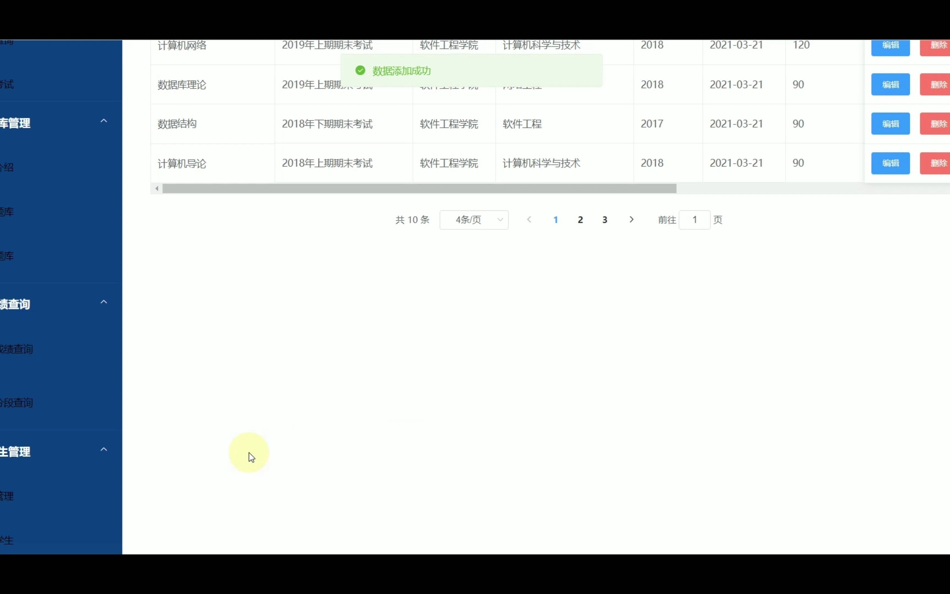Focus the 前往 page number input
The width and height of the screenshot is (950, 594).
(694, 220)
